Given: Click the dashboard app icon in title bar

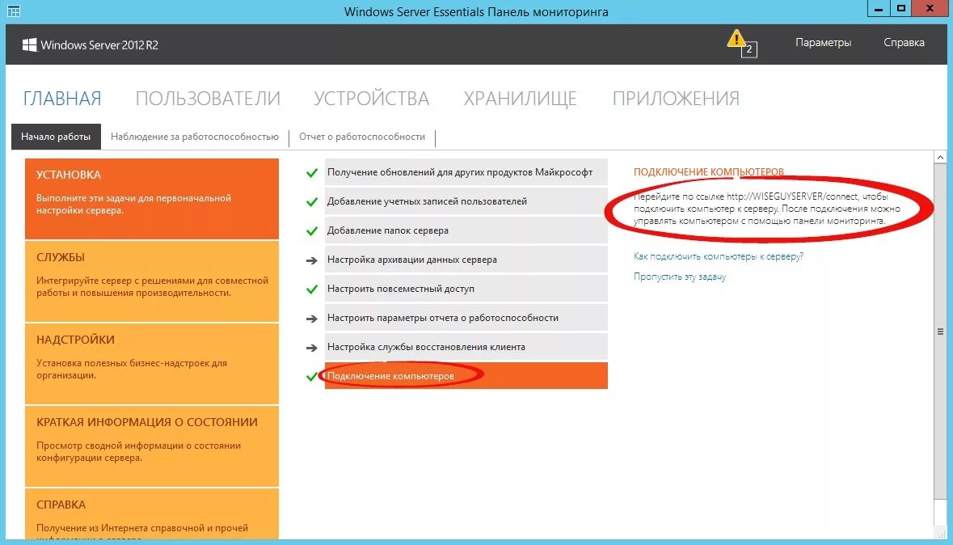Looking at the screenshot, I should click(x=14, y=11).
